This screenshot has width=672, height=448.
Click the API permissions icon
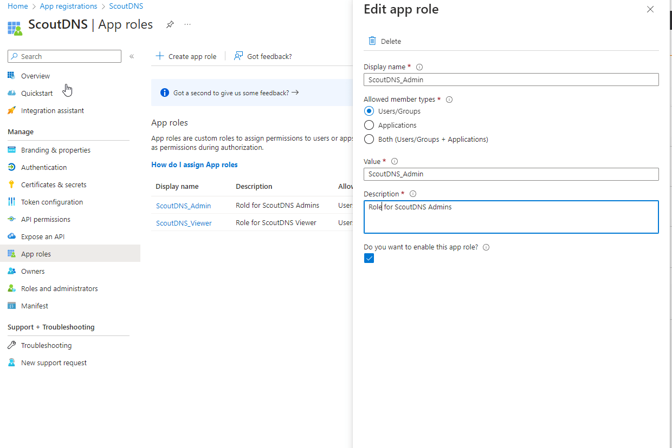click(x=11, y=219)
